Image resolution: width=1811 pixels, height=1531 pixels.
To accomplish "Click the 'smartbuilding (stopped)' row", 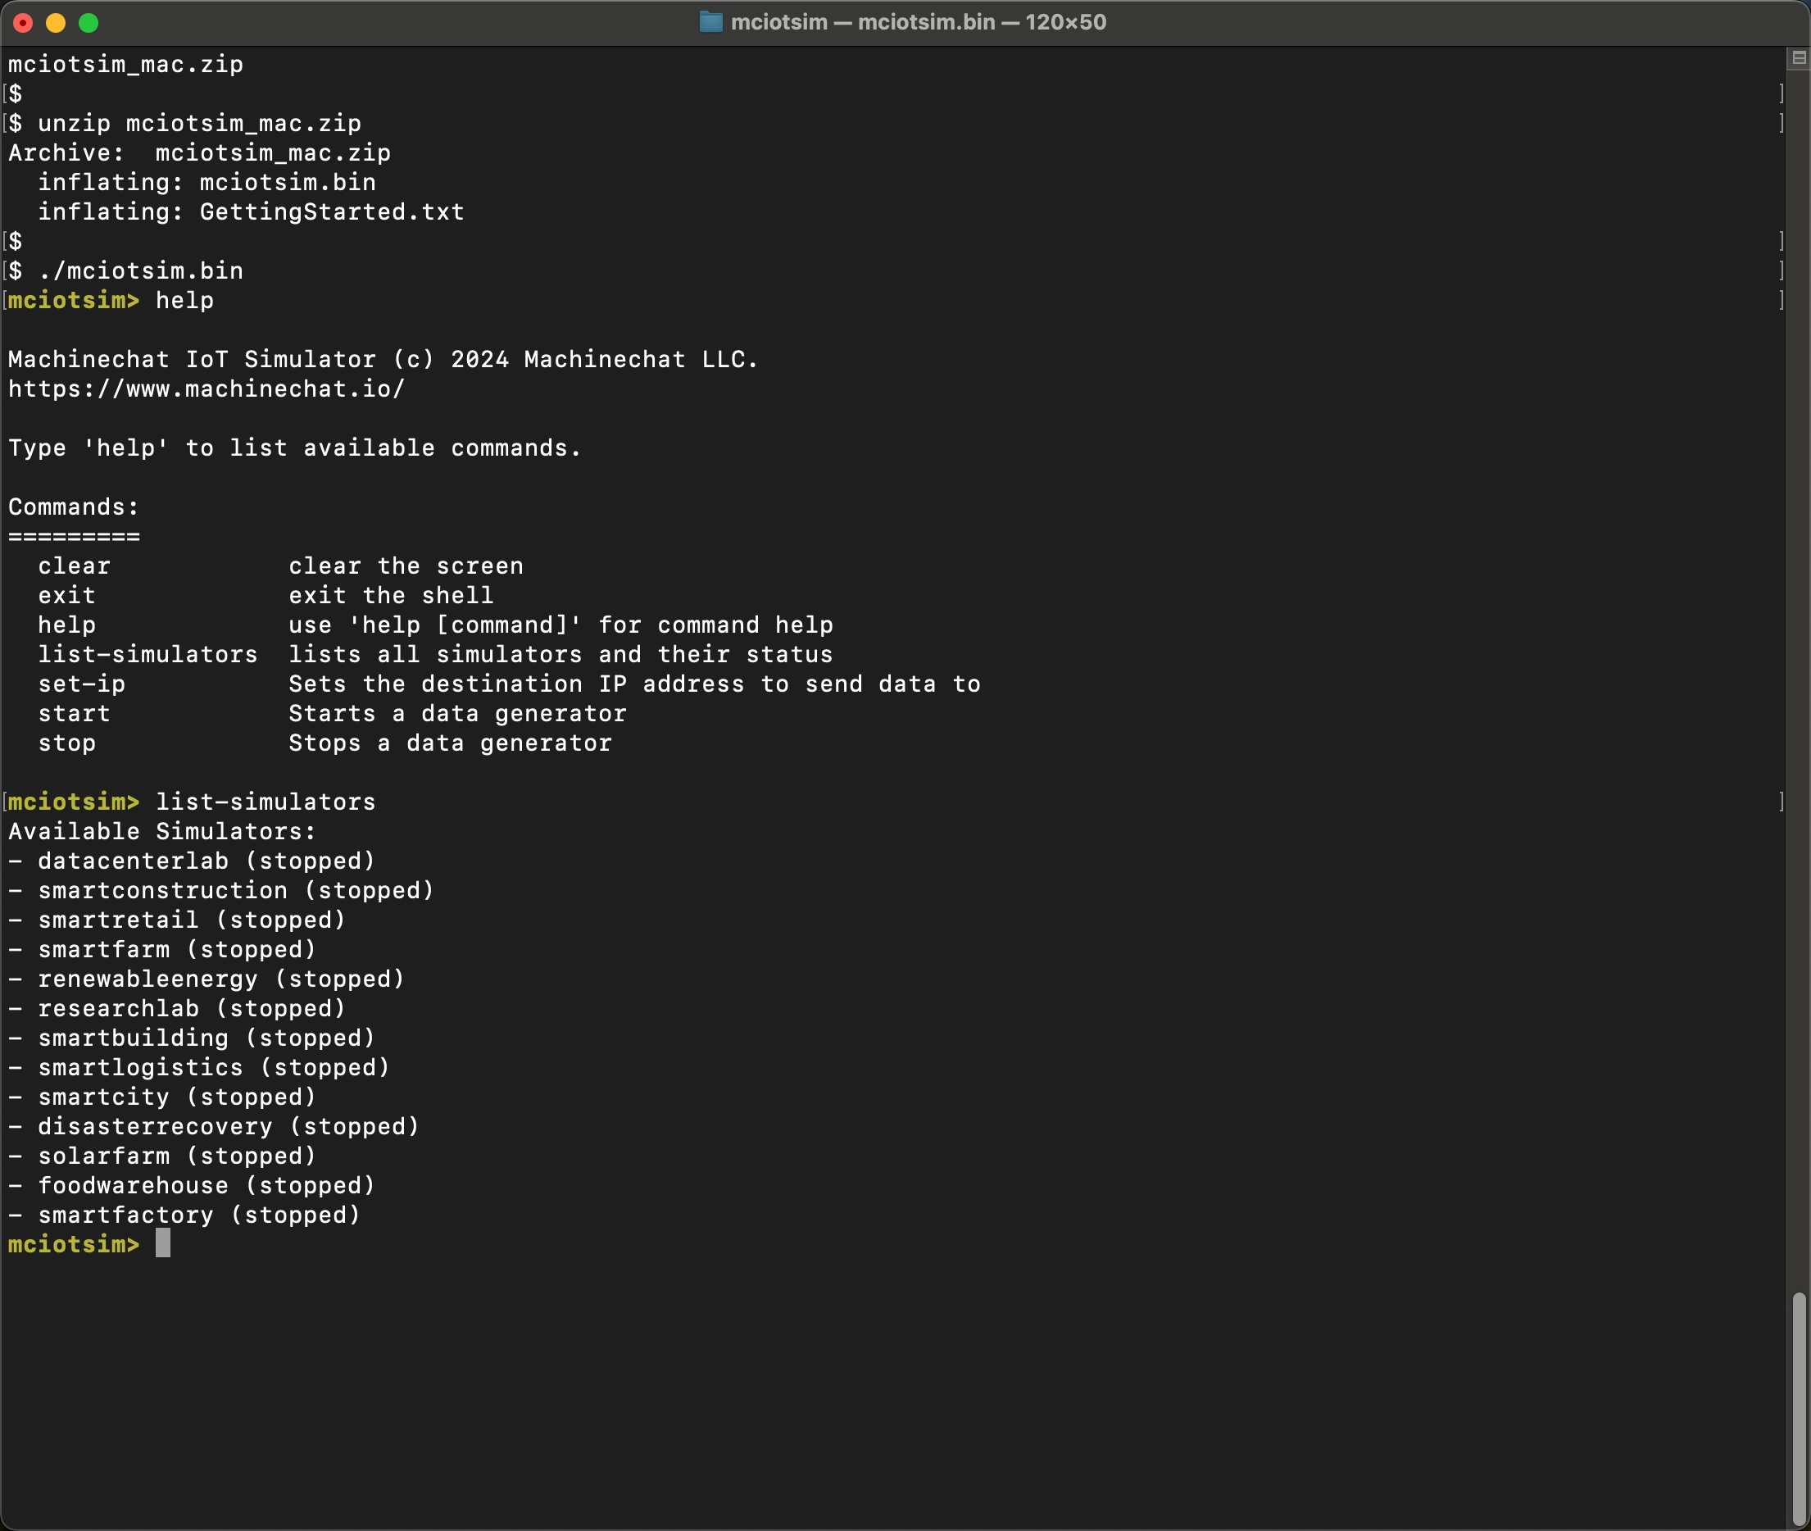I will pos(192,1038).
